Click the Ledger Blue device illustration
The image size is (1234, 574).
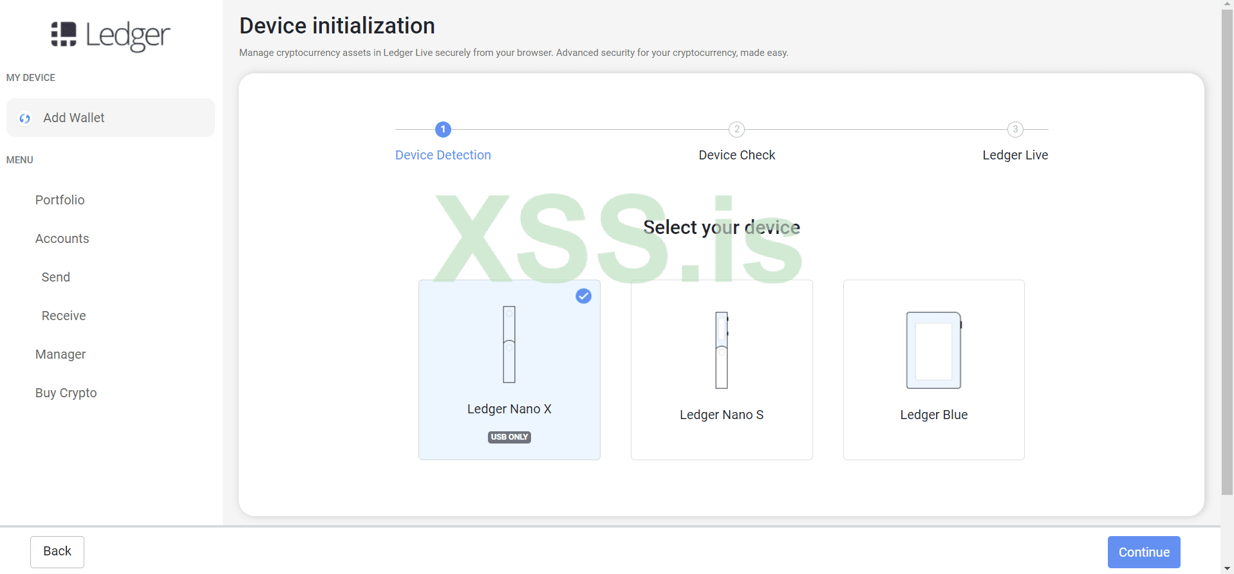pos(934,350)
